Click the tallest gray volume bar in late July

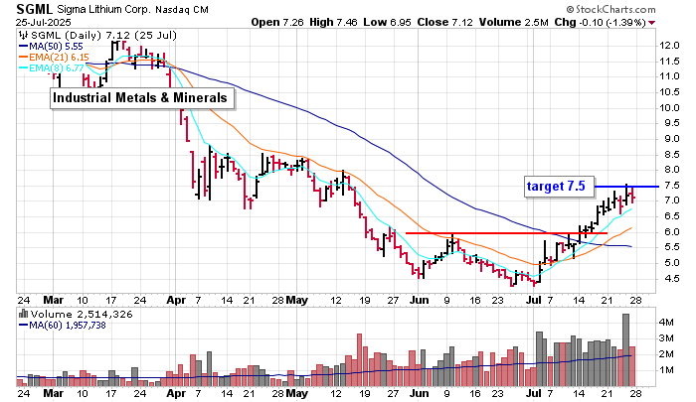625,350
